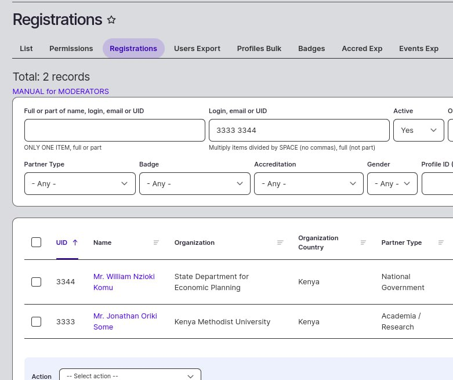Focus the name, login, email search field

tap(115, 131)
